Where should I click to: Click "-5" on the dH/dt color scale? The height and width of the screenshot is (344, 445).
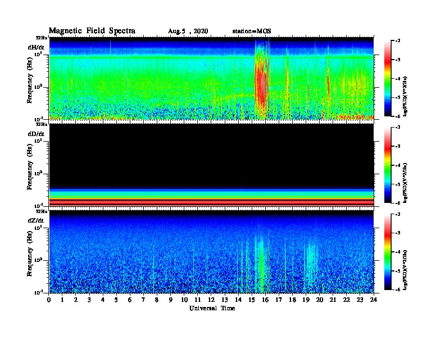(398, 97)
